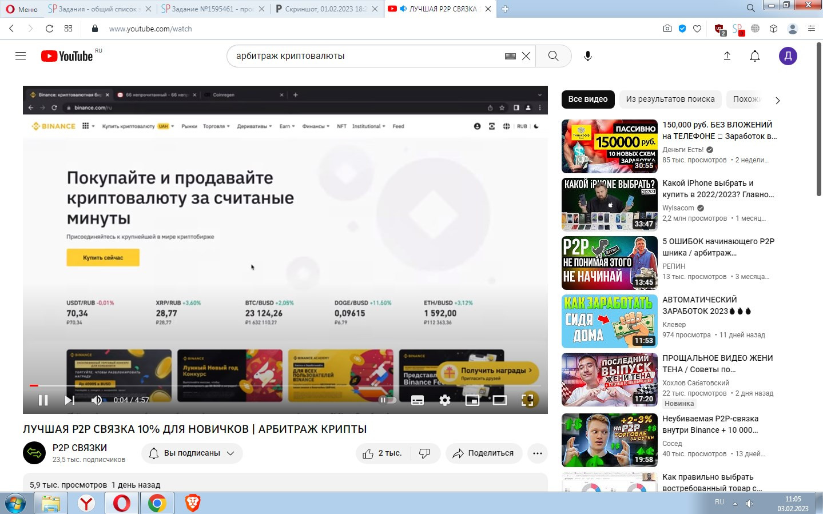Toggle the autoplay switch in the player
823x514 pixels.
388,400
